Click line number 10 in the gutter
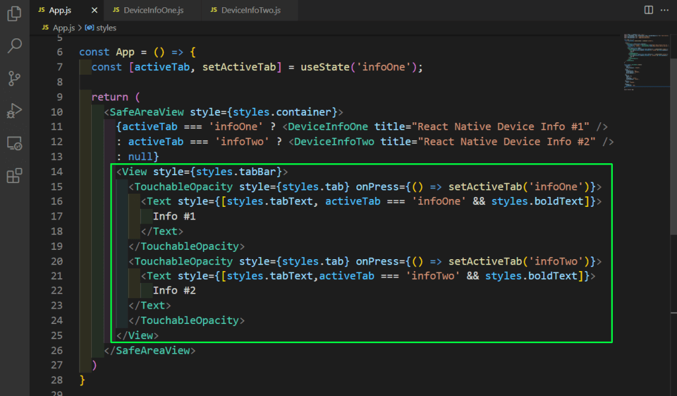This screenshot has height=396, width=677. [56, 112]
